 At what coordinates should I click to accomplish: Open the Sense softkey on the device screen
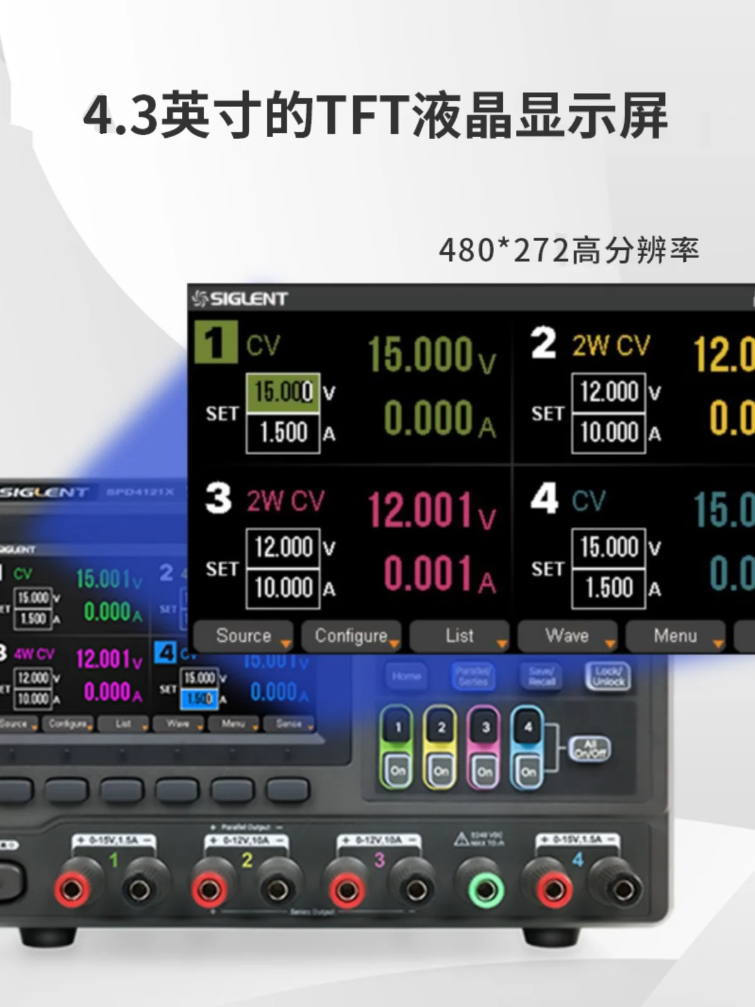pyautogui.click(x=289, y=724)
